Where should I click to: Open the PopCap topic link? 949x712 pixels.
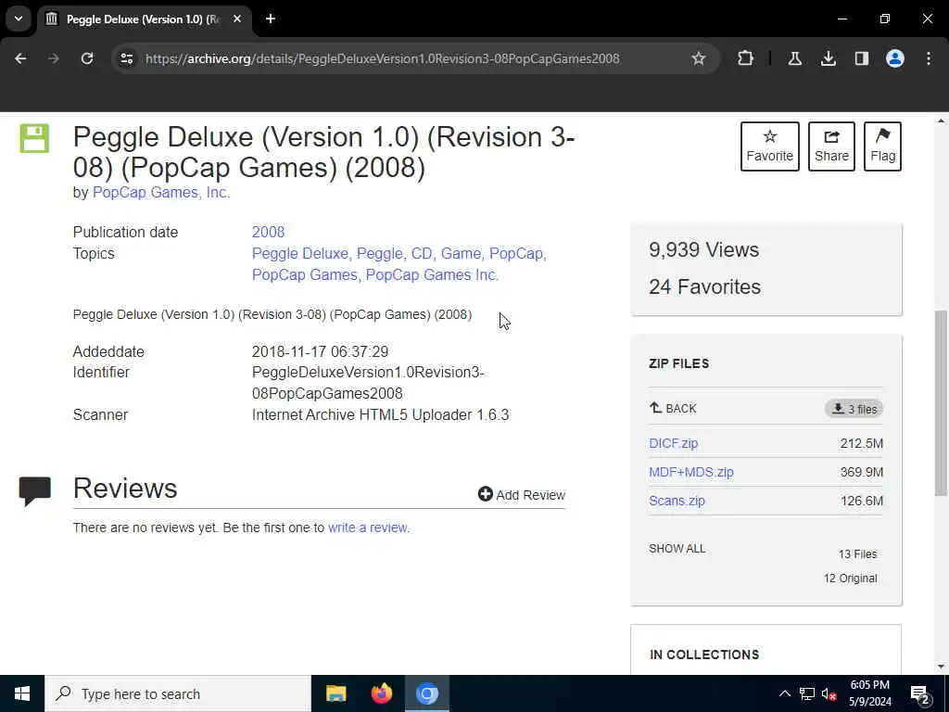[x=516, y=254]
